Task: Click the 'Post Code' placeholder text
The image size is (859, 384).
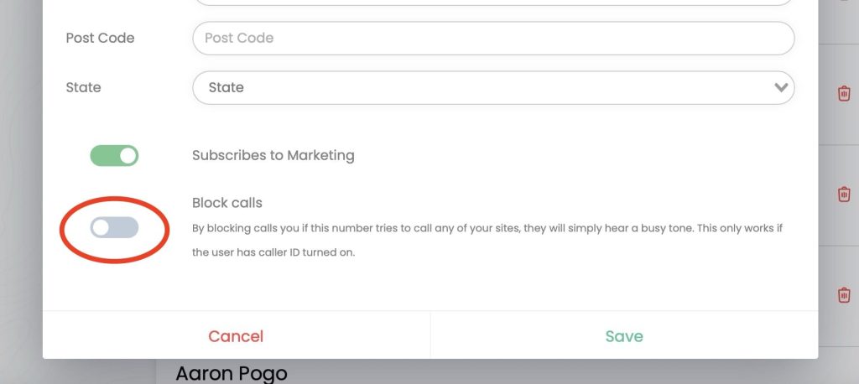Action: point(239,38)
